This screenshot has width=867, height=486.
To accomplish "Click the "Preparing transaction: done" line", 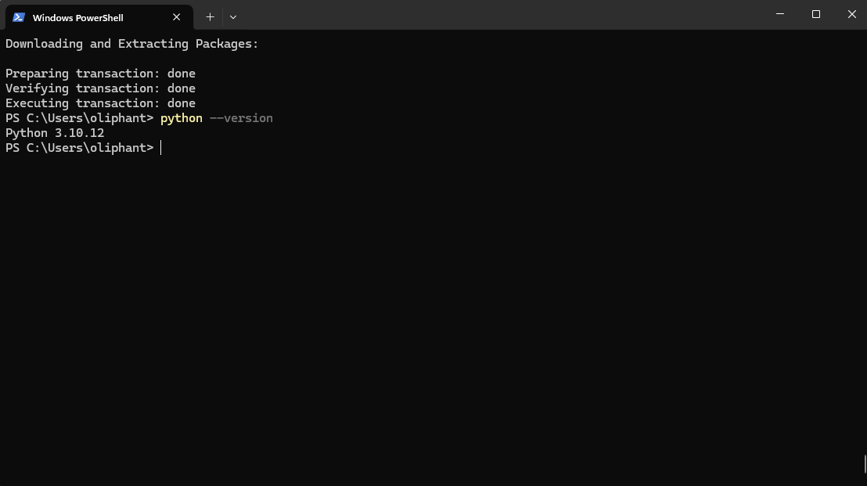I will coord(100,74).
